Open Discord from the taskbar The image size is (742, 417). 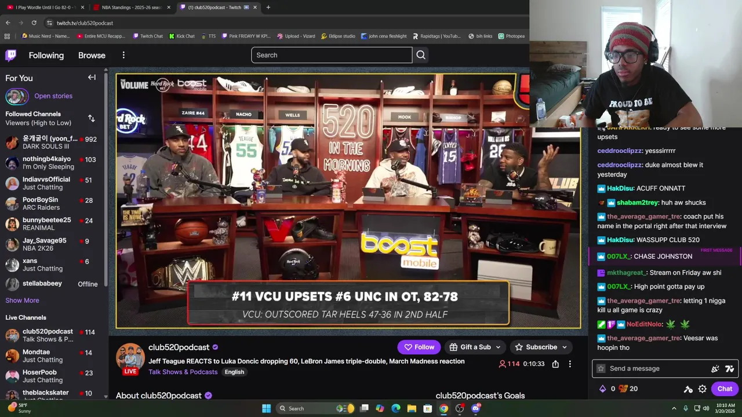pyautogui.click(x=476, y=408)
